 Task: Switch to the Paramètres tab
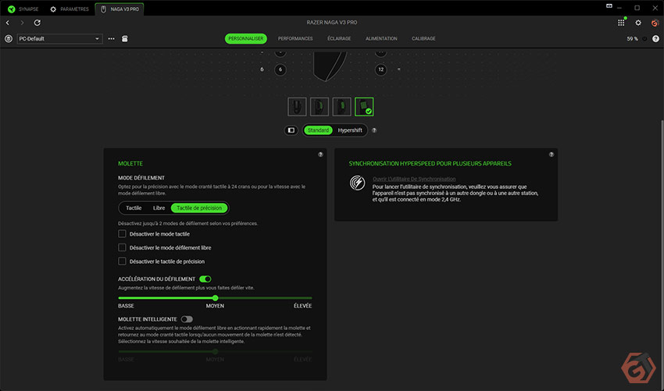70,9
